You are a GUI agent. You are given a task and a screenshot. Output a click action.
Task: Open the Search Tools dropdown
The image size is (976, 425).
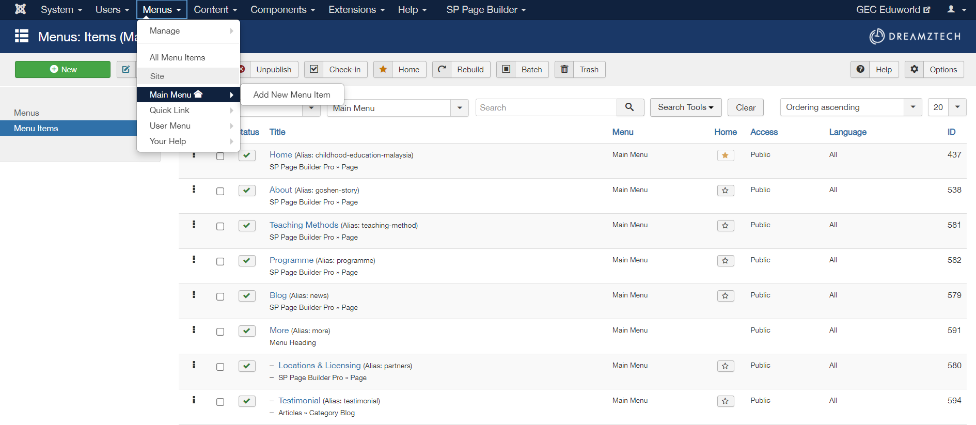[x=685, y=107]
